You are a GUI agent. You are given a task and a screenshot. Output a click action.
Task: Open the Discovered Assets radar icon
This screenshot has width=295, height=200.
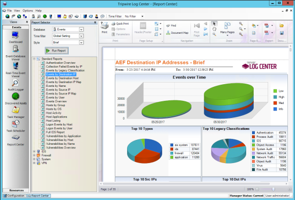click(16, 97)
